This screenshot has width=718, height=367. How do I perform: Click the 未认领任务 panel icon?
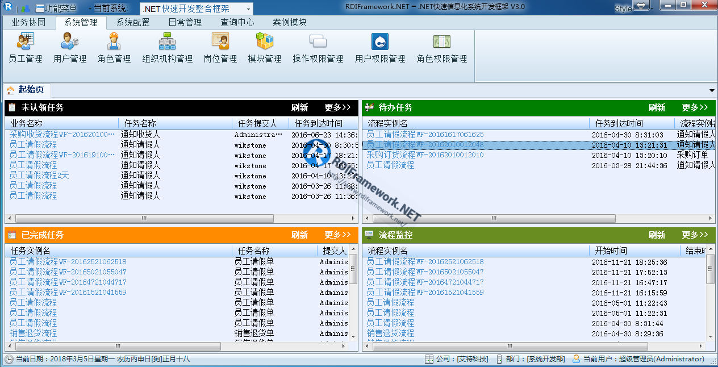pyautogui.click(x=12, y=107)
